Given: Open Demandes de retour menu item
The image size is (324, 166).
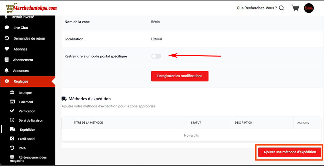Looking at the screenshot, I should [29, 39].
